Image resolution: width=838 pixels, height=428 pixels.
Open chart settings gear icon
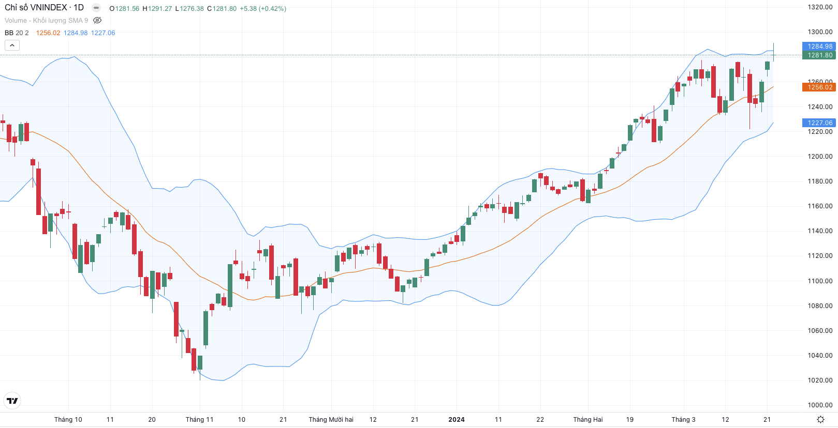[x=820, y=419]
